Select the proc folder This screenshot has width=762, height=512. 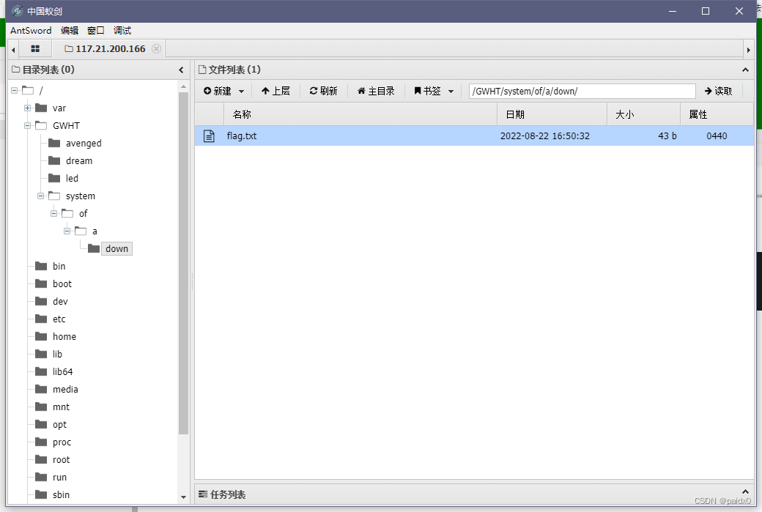(62, 442)
